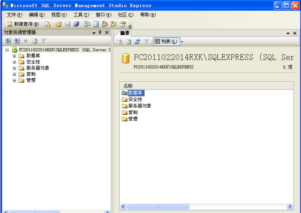Image resolution: width=301 pixels, height=213 pixels.
Task: Expand the 服务器对象 tree node
Action: point(14,68)
